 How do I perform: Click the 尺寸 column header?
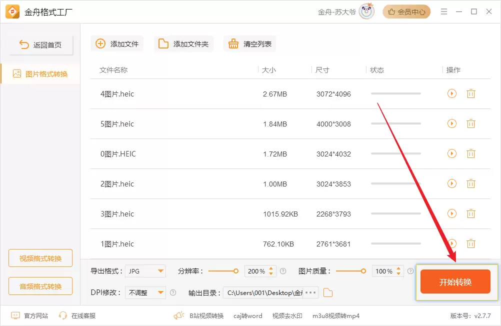pos(322,70)
